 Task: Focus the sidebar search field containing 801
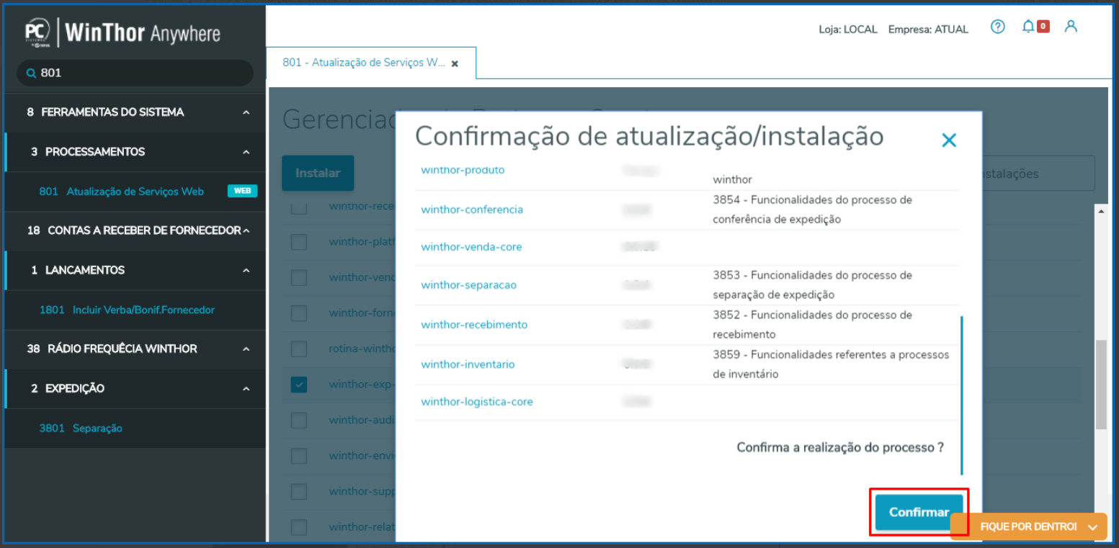click(135, 73)
